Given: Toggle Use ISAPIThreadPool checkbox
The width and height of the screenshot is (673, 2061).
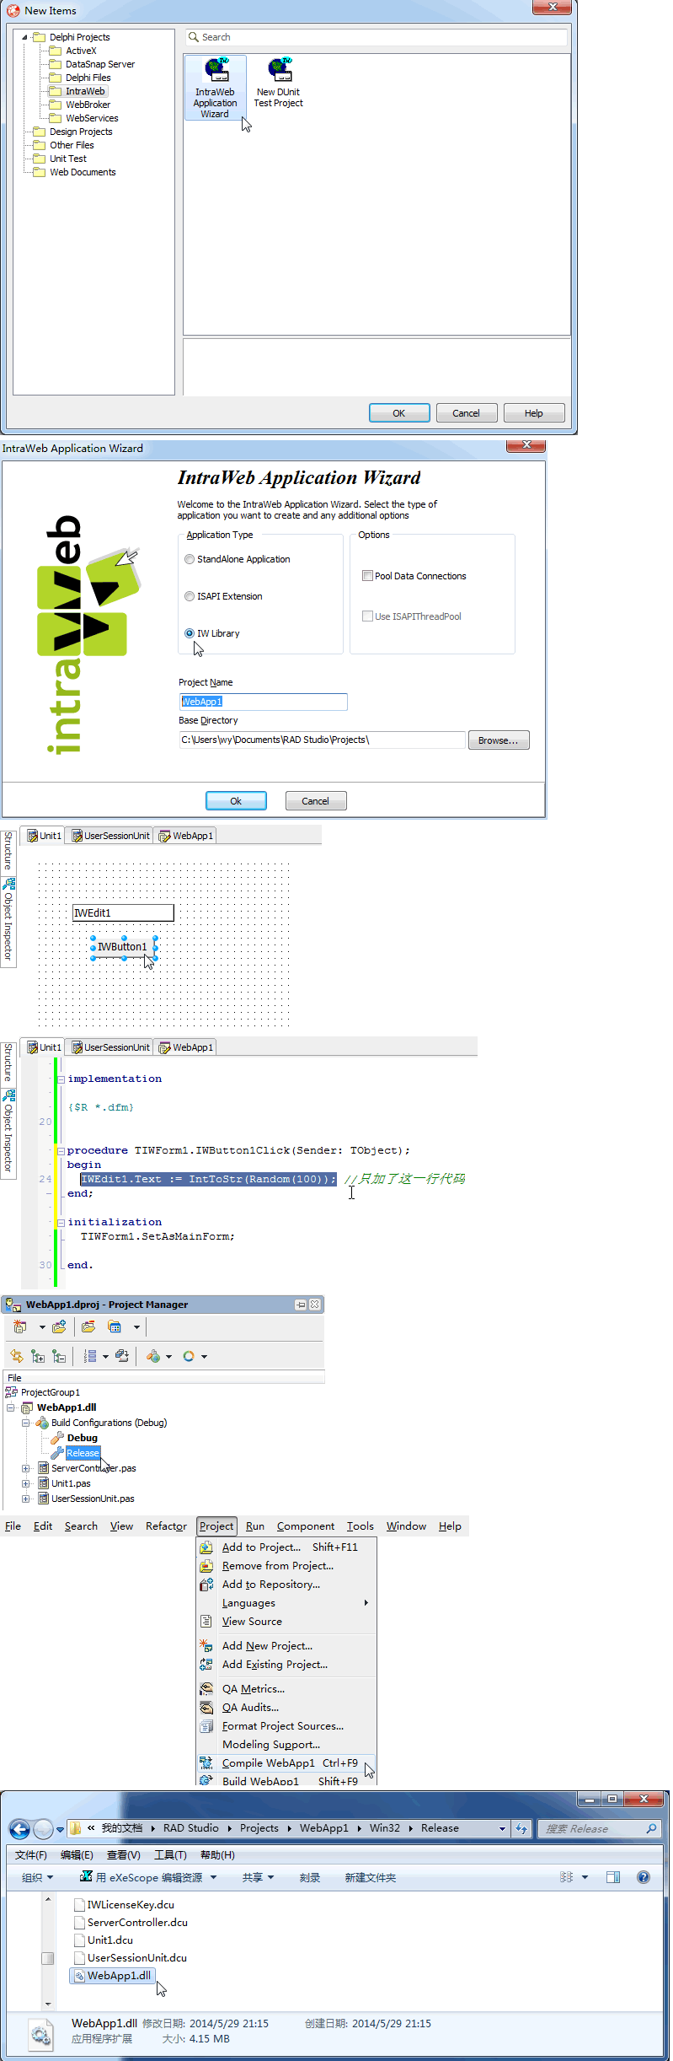Looking at the screenshot, I should click(367, 616).
